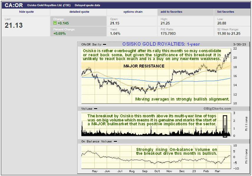Click the P/E ratio 175.7903
252x176 pixels.
coord(168,34)
